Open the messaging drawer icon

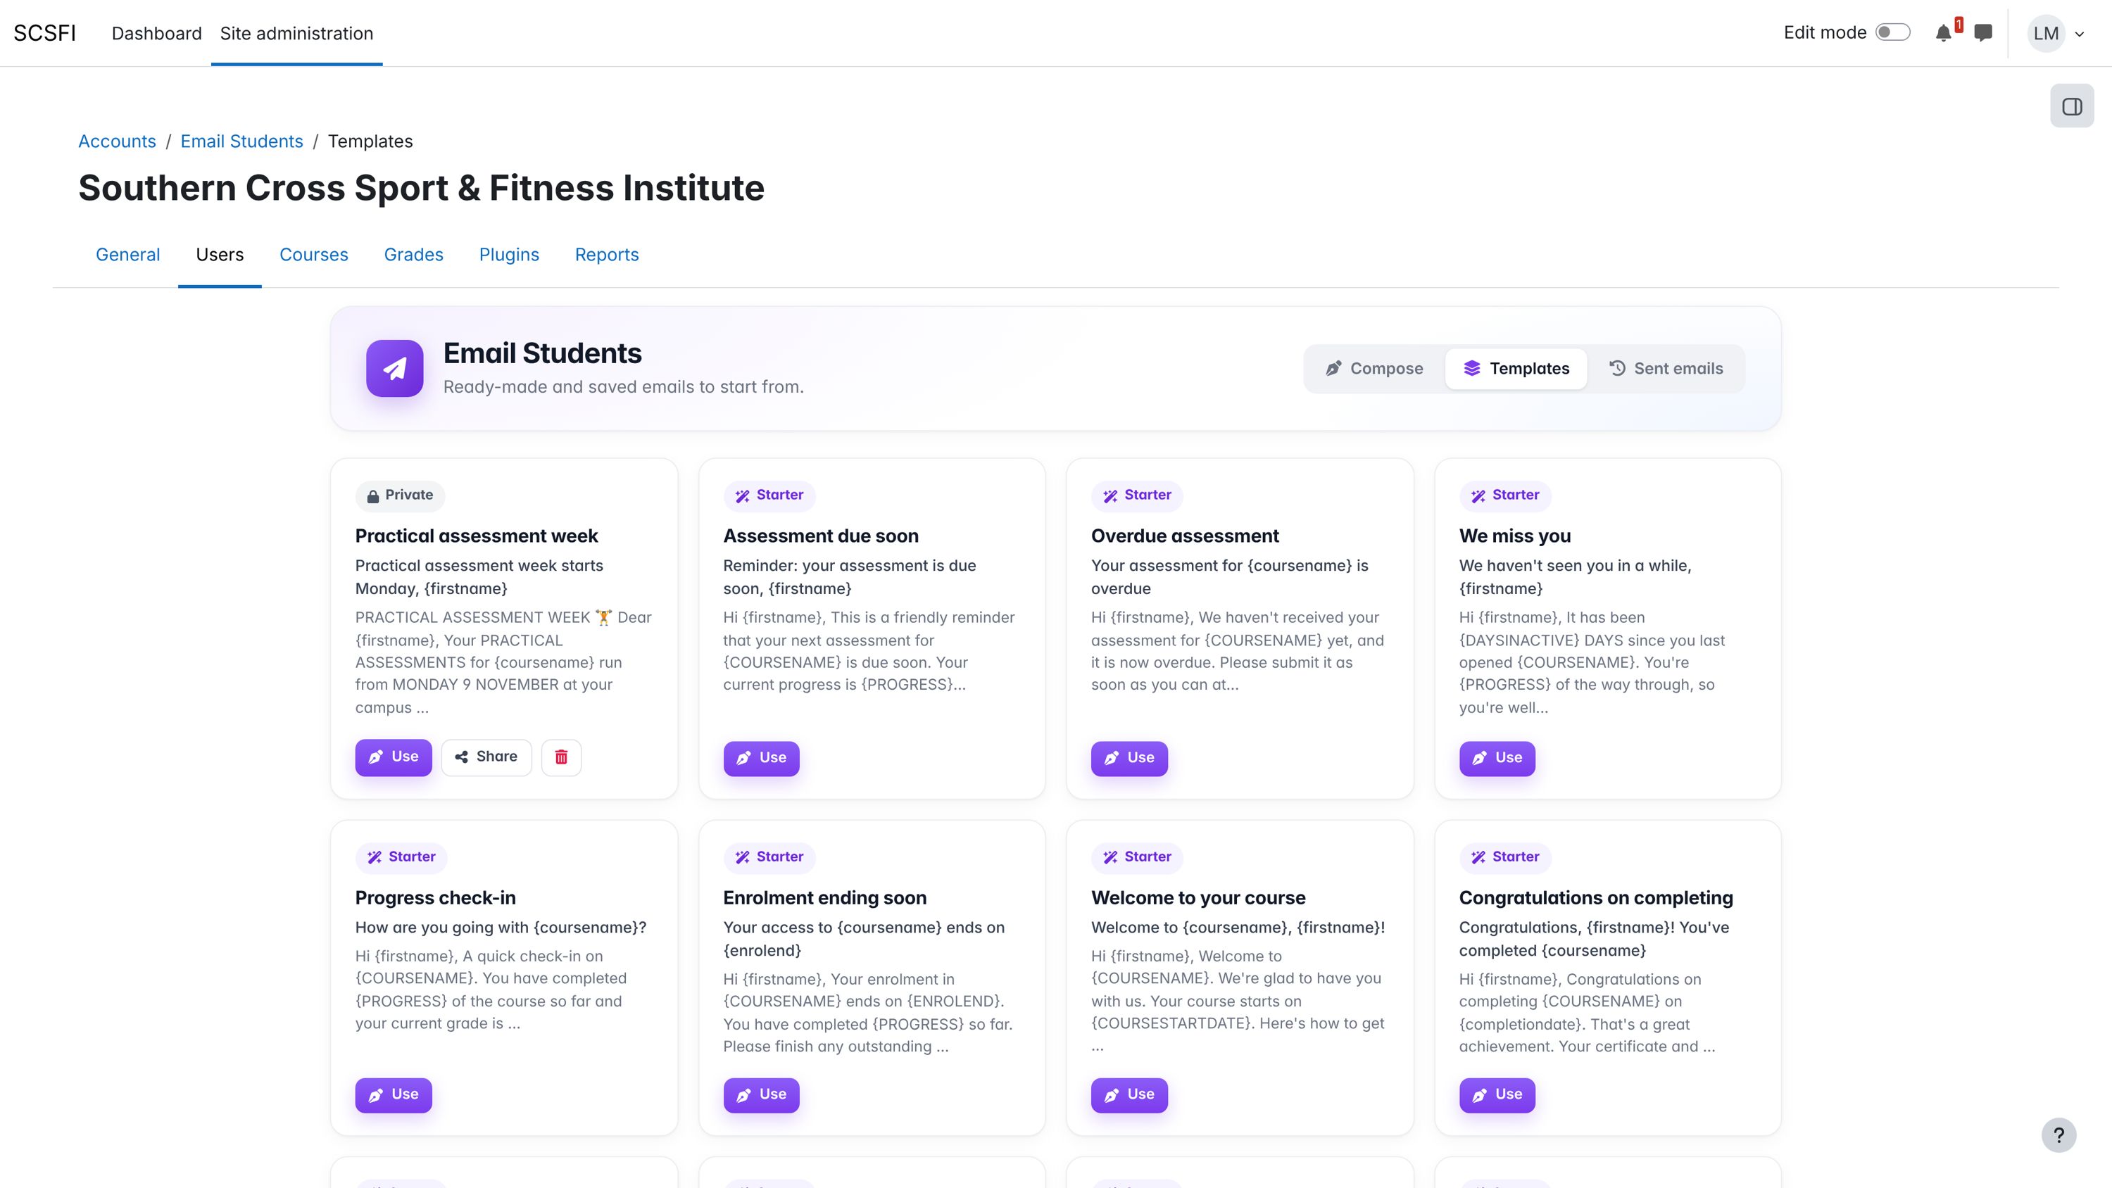point(1983,33)
